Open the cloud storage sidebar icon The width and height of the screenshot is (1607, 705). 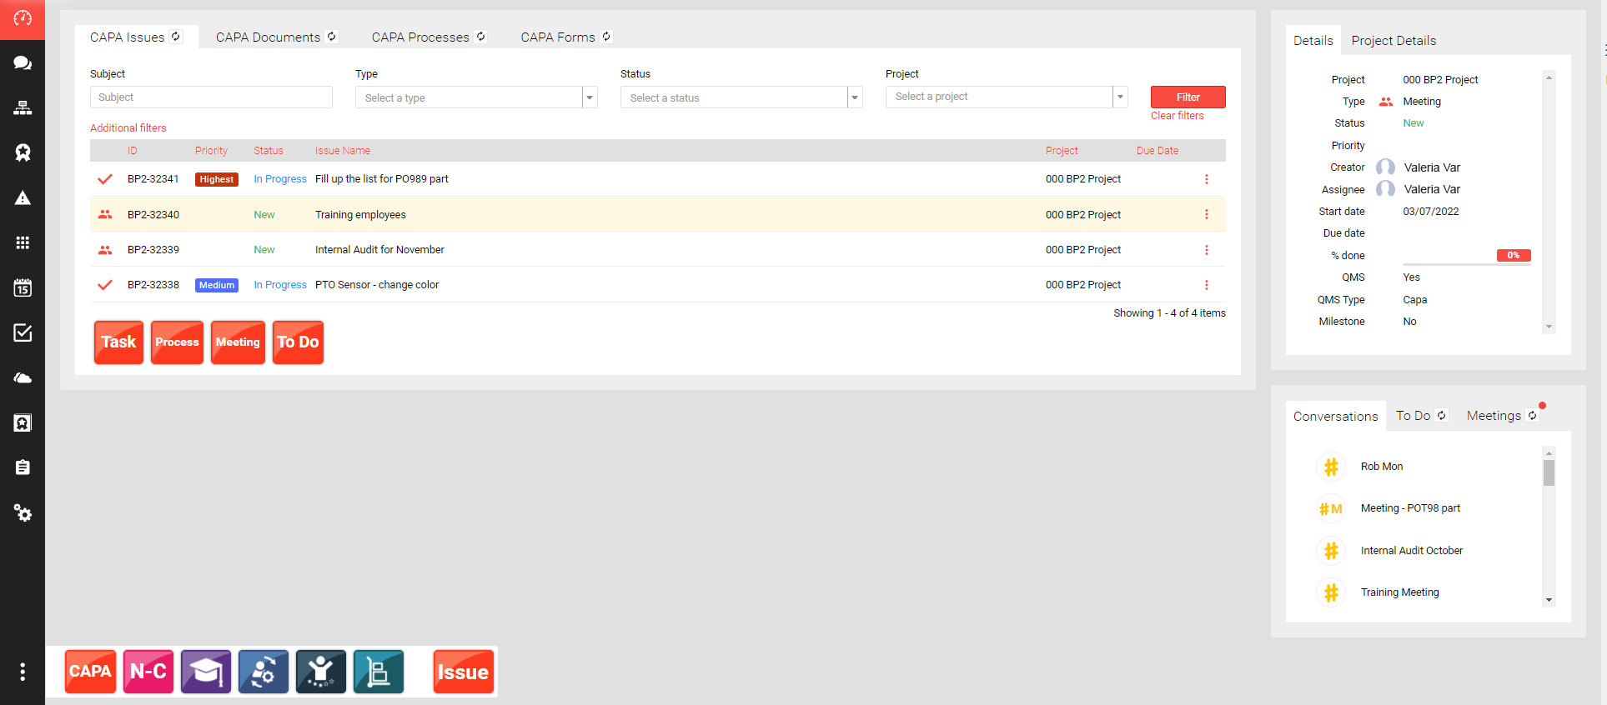tap(23, 378)
